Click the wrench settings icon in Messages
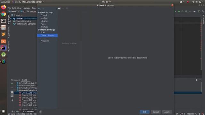205x115 pixels. point(12,100)
